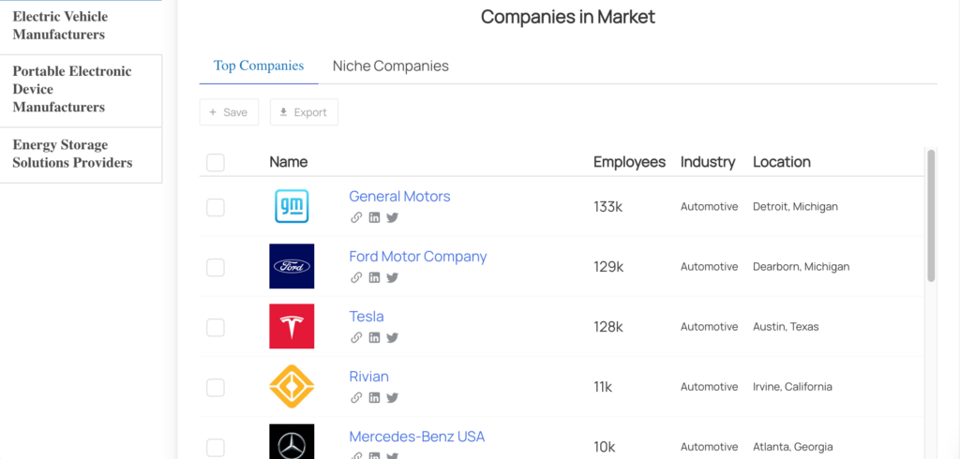Viewport: 960px width, 459px height.
Task: Select the Top Companies tab
Action: [x=259, y=67]
